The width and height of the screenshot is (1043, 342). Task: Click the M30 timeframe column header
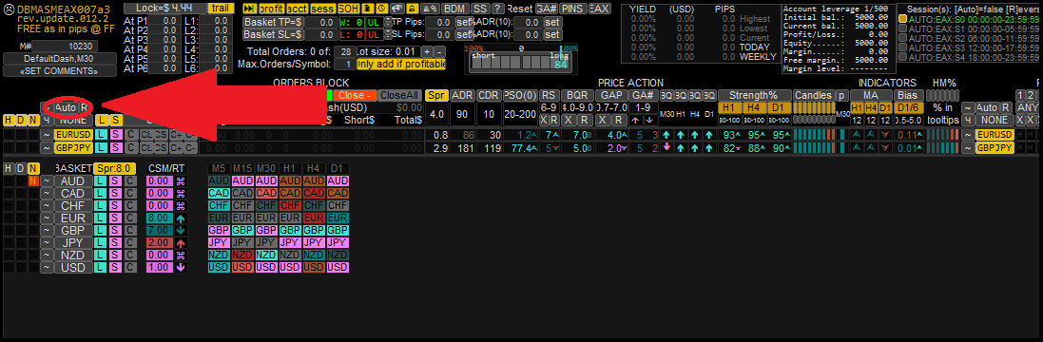[267, 169]
